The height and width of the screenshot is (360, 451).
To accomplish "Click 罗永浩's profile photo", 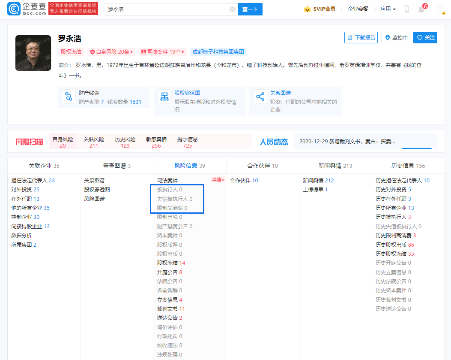I will pos(33,53).
